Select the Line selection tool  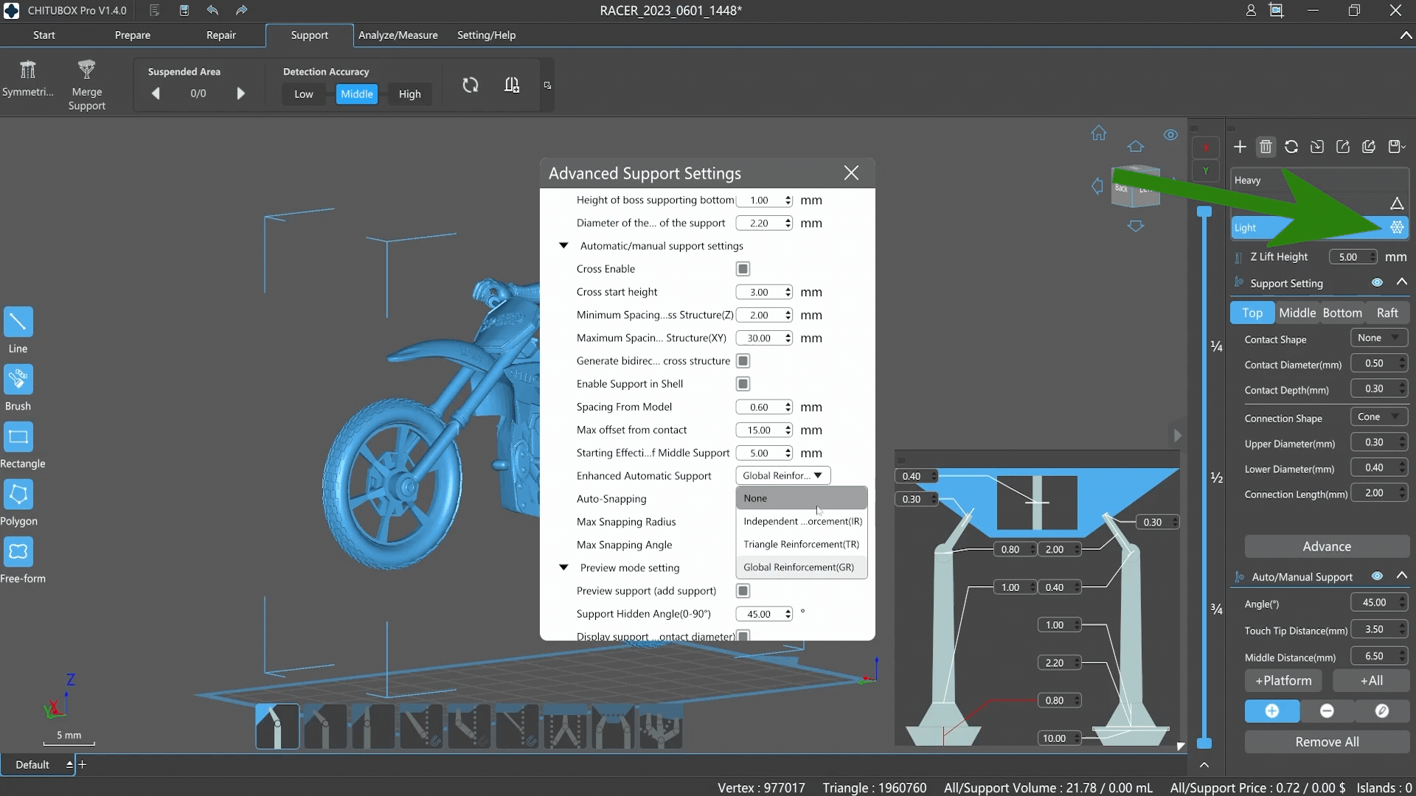click(18, 322)
